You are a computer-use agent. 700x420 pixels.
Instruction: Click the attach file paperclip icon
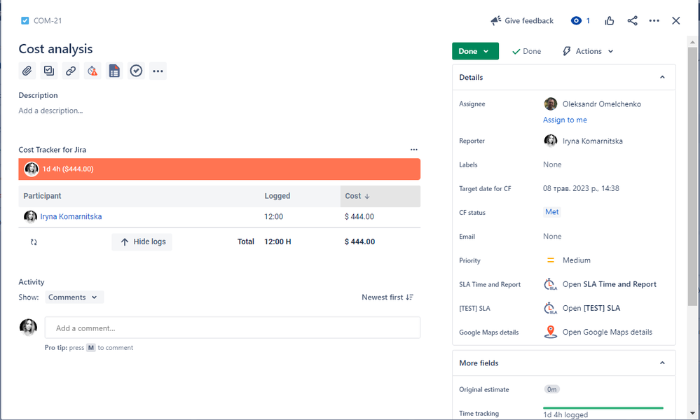point(27,71)
